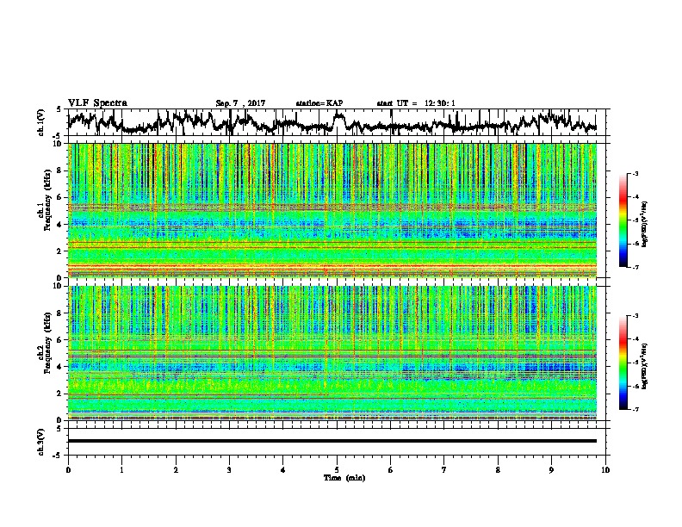Click inside the ch.2 spectrogram panel
Screen dimensions: 682x527
click(332, 353)
